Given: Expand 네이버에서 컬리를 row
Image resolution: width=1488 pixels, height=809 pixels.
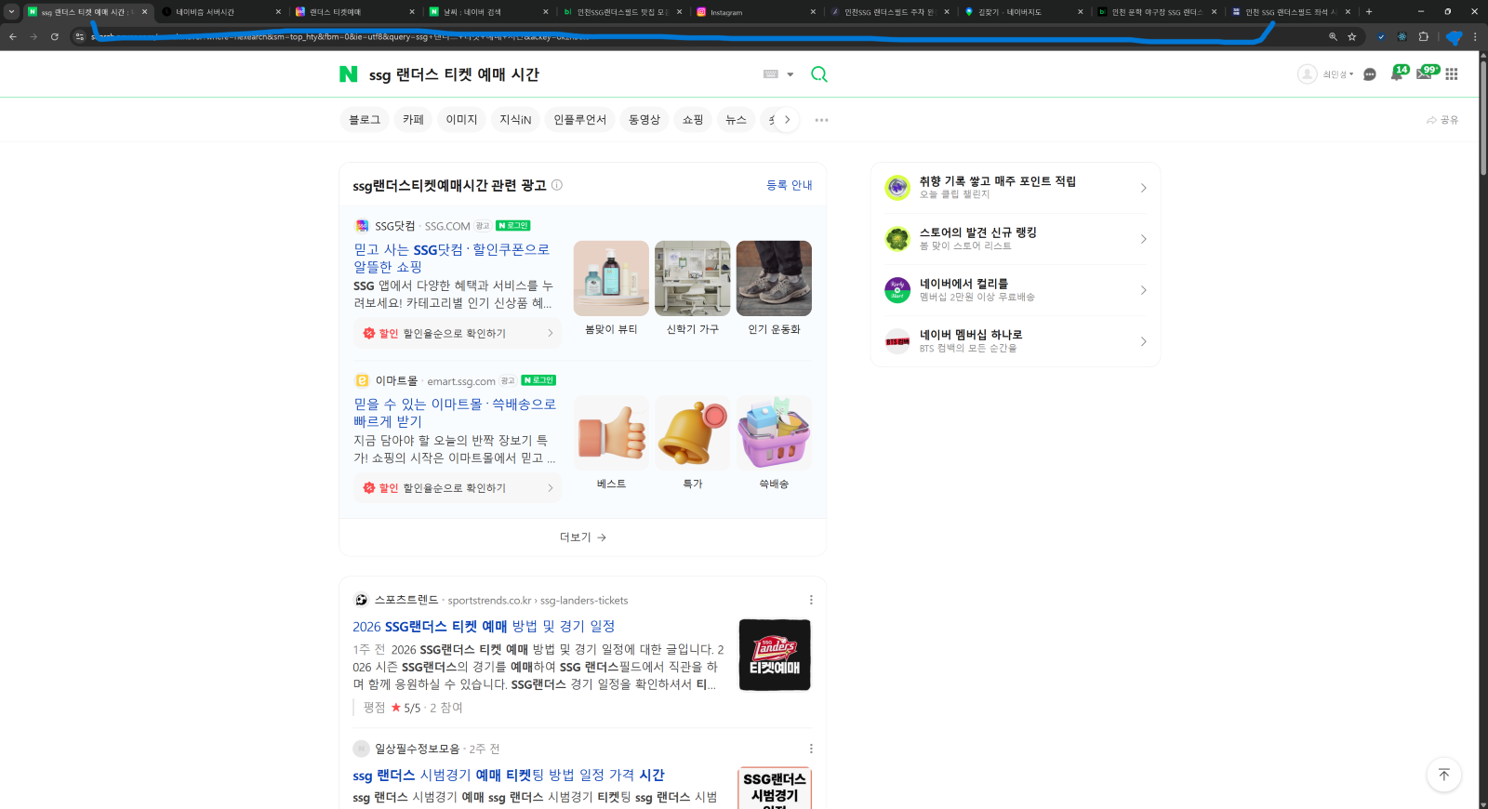Looking at the screenshot, I should (x=1016, y=290).
